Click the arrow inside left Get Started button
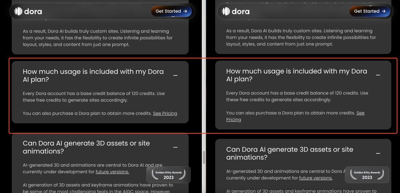This screenshot has width=400, height=193. pos(185,11)
